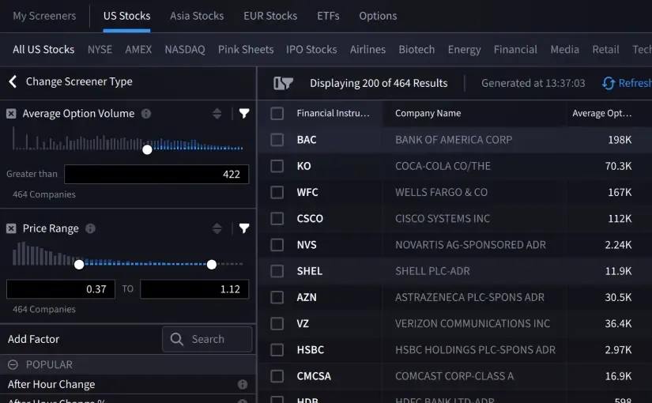Open info icon for Average Option Volume
Image resolution: width=652 pixels, height=403 pixels.
146,114
